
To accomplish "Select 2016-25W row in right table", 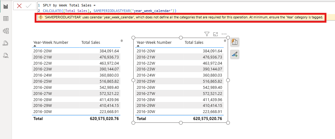I will tap(180, 81).
